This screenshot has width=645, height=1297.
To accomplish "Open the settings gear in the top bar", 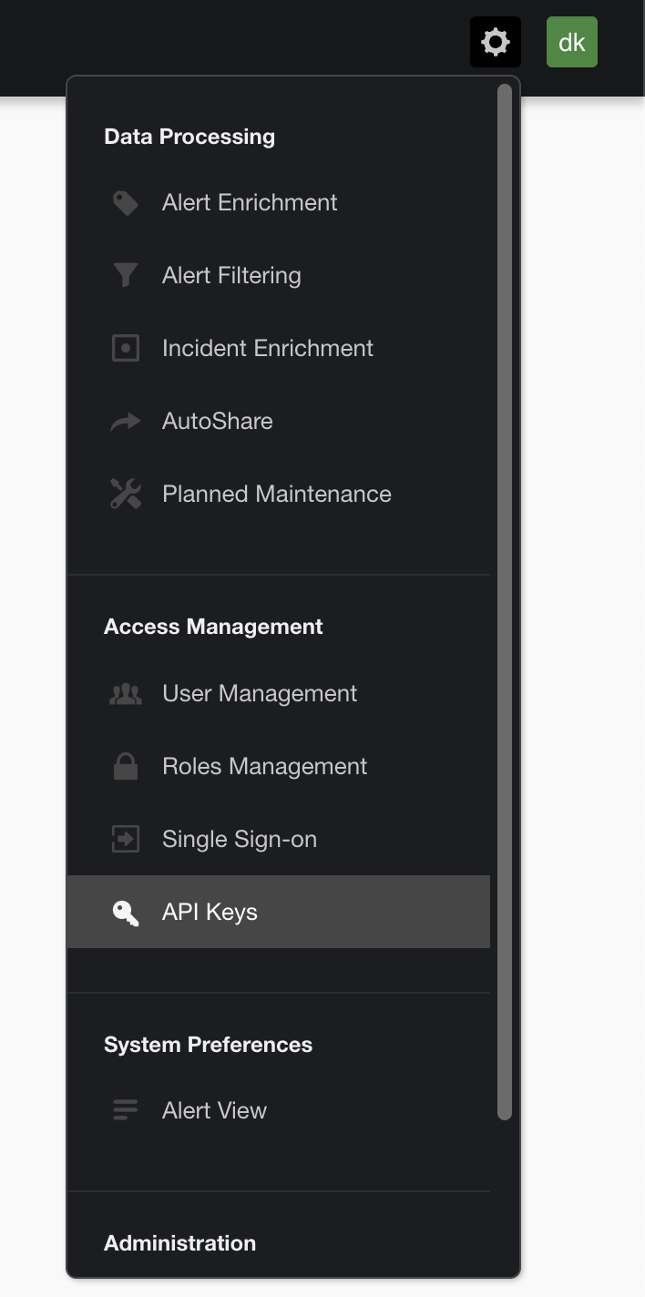I will [495, 41].
